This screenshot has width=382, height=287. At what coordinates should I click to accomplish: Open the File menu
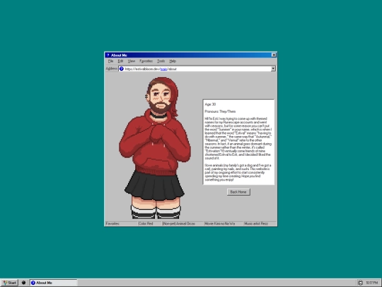coord(110,61)
